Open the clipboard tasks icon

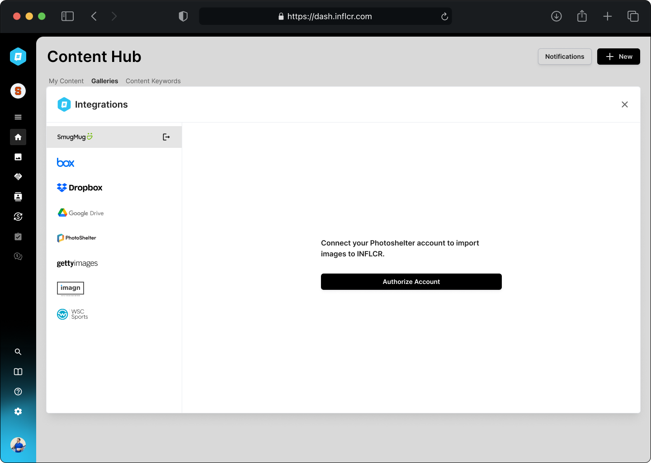[18, 236]
